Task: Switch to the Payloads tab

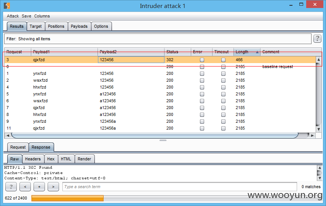Action: (x=79, y=26)
